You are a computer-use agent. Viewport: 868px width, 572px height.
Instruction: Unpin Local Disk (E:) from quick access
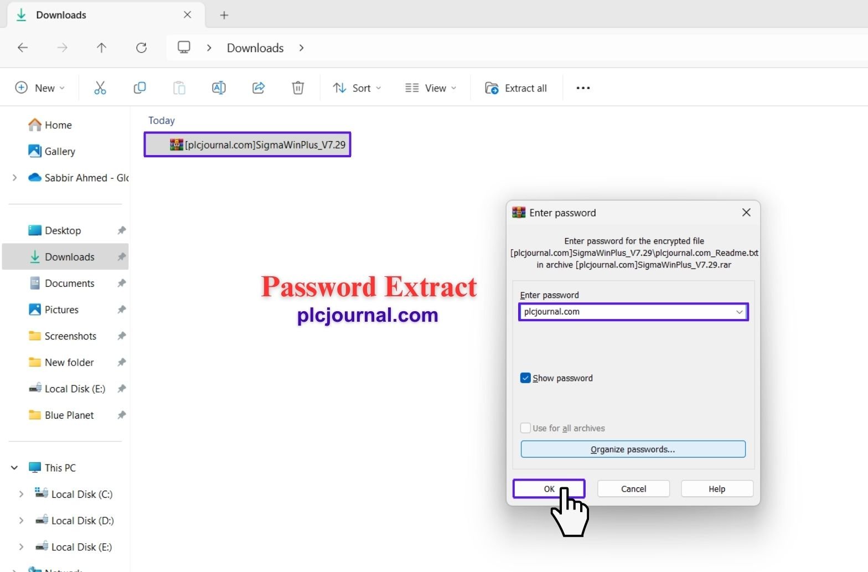click(x=122, y=389)
